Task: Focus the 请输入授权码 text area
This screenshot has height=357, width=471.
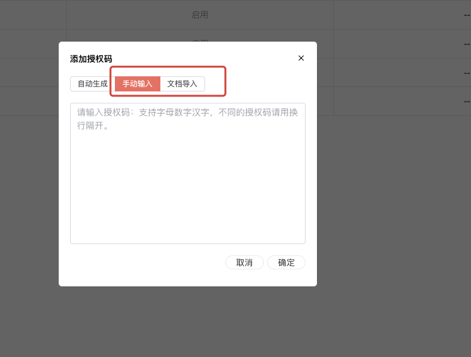Action: pyautogui.click(x=188, y=173)
